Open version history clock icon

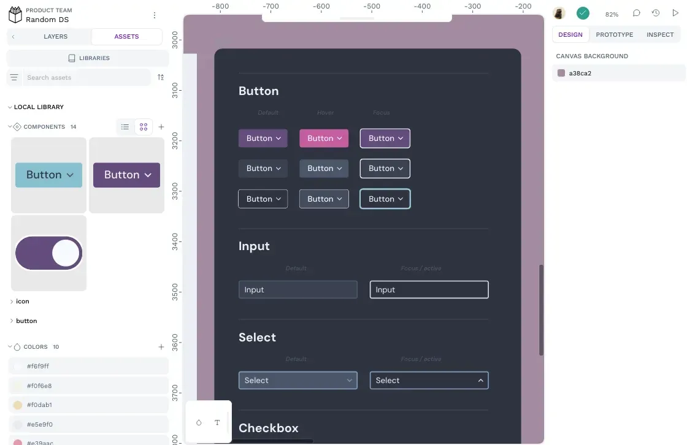click(x=656, y=13)
